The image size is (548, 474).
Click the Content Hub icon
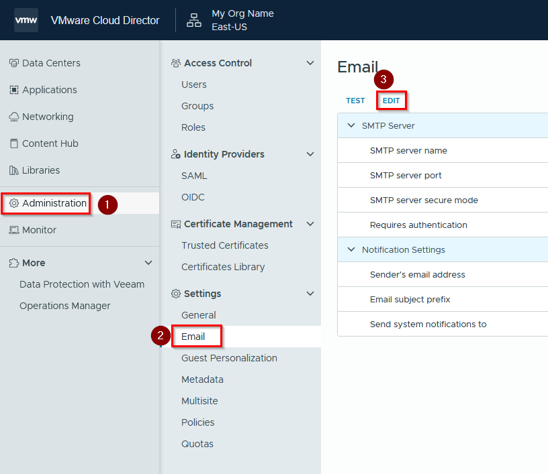(x=14, y=143)
